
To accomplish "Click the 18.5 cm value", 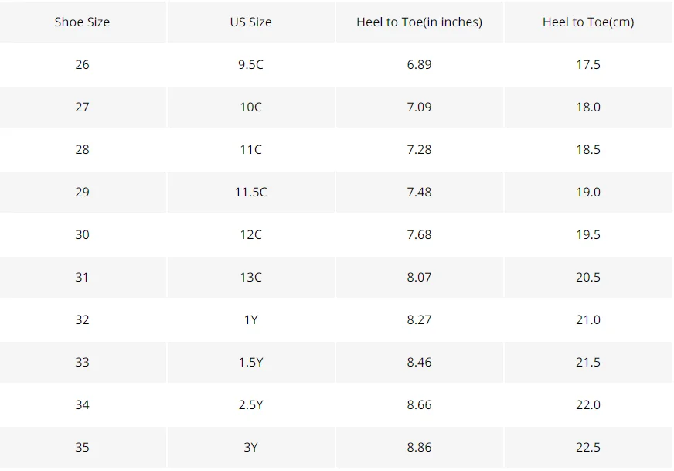I will tap(588, 149).
